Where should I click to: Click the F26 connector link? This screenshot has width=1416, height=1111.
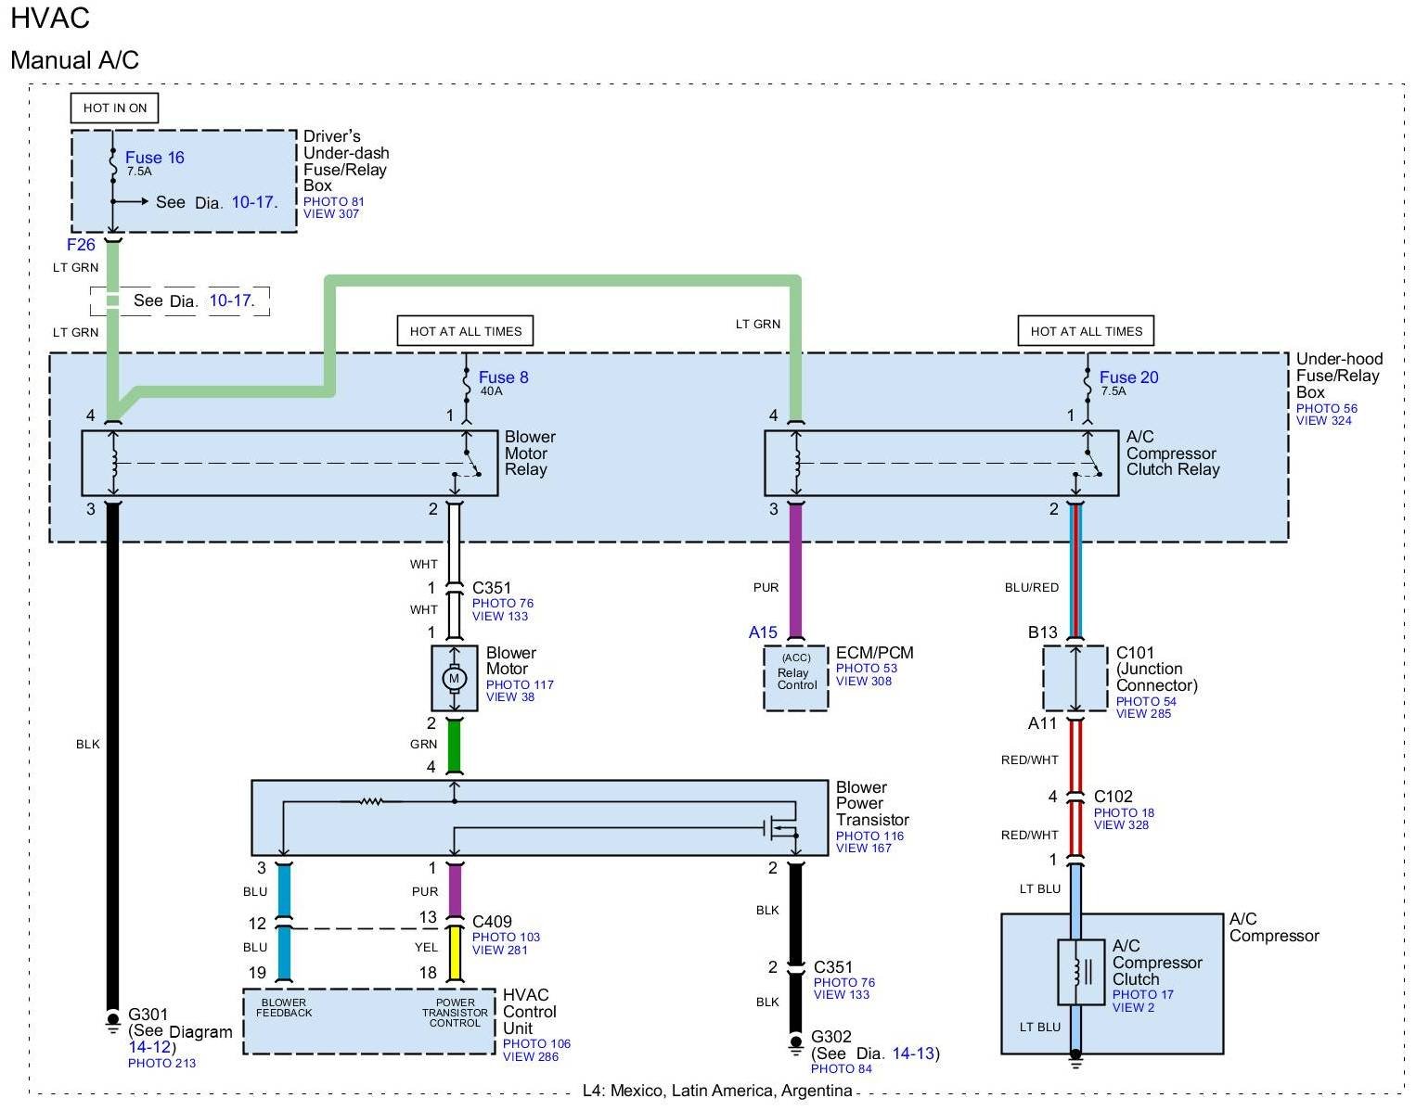coord(81,245)
